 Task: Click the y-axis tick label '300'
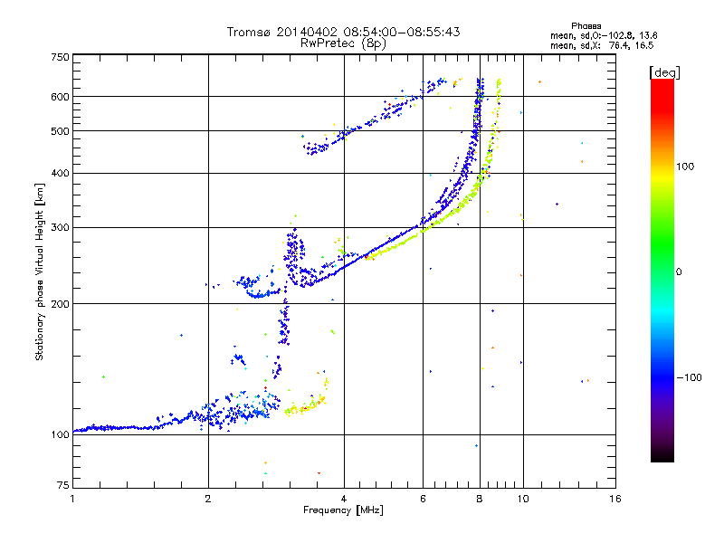click(61, 228)
